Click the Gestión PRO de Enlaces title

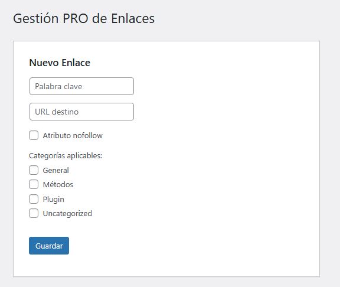tap(84, 18)
